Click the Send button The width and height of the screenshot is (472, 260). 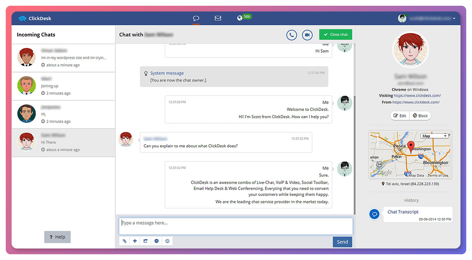(342, 242)
